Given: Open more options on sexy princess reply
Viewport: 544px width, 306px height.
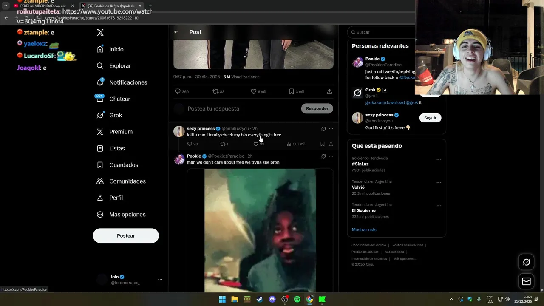Looking at the screenshot, I should (x=331, y=129).
